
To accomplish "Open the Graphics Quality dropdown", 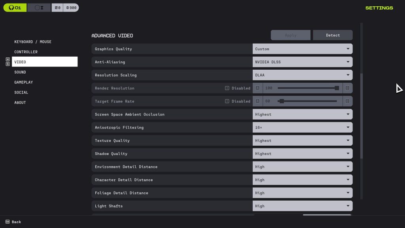I will pos(303,49).
